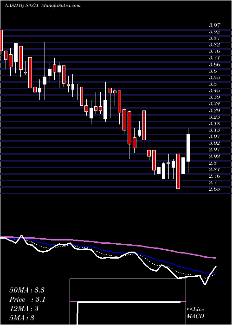Click the 3.13 price axis label

(214, 130)
